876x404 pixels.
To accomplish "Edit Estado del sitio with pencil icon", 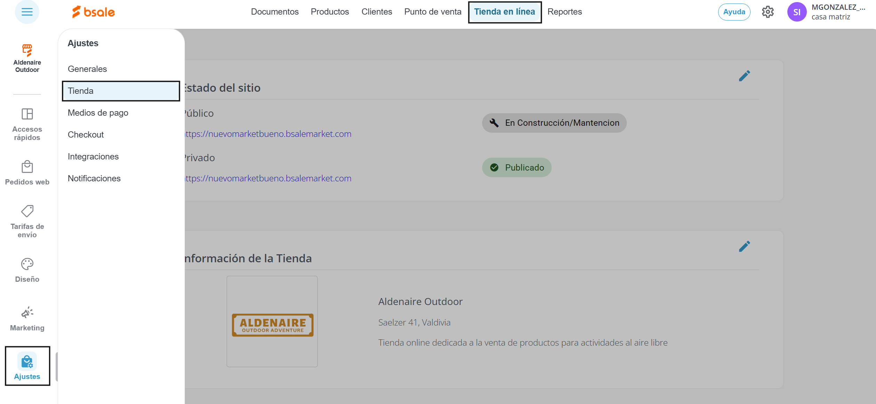I will (744, 76).
